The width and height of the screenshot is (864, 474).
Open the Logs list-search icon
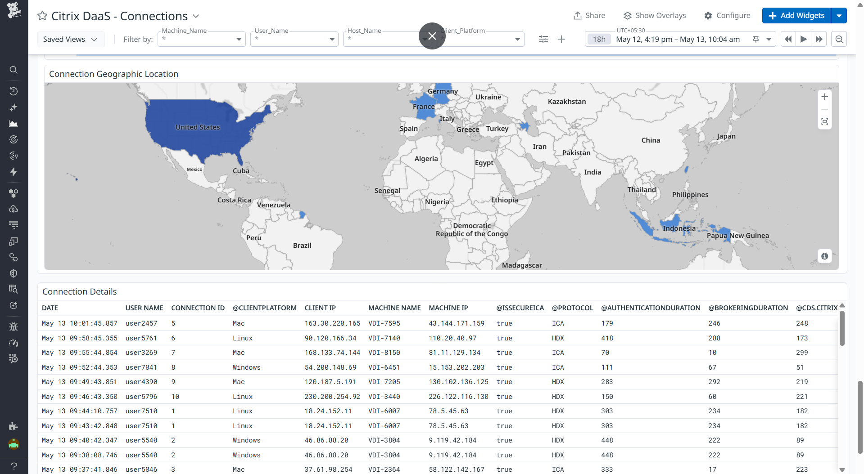pos(14,359)
